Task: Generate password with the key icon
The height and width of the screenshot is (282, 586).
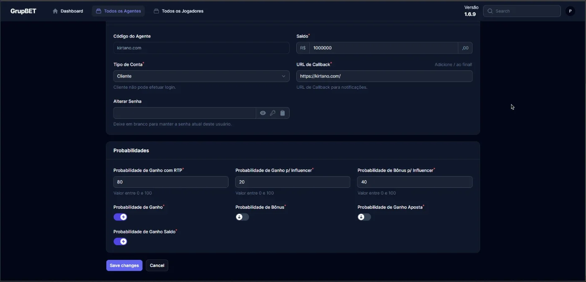Action: click(272, 113)
